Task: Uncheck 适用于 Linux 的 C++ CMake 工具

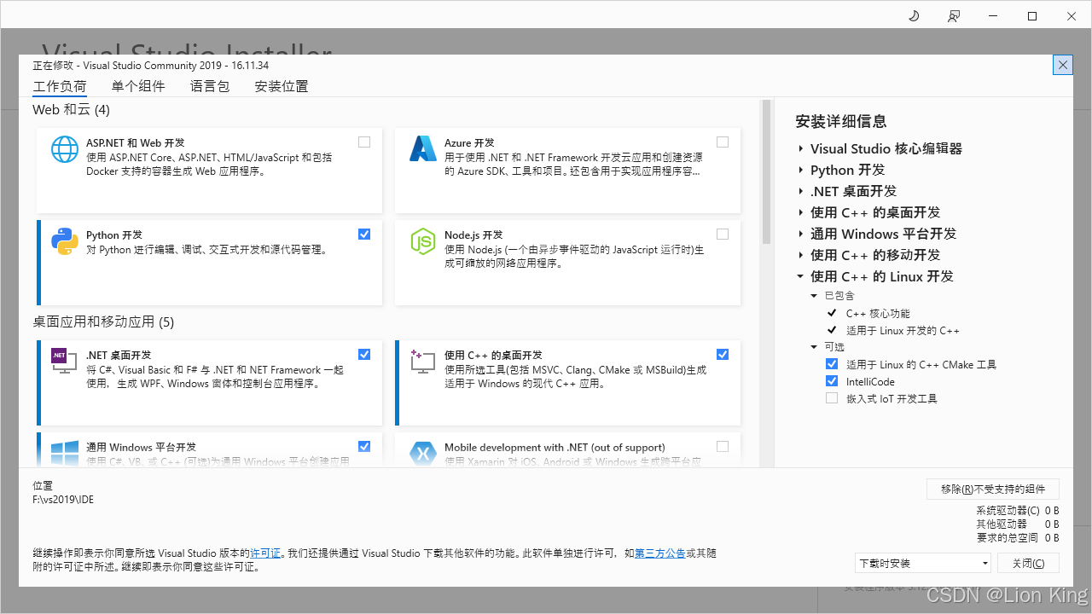Action: click(x=832, y=364)
